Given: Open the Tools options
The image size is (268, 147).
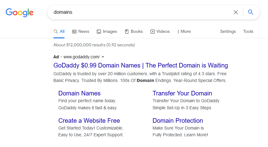Looking at the screenshot, I should click(248, 31).
